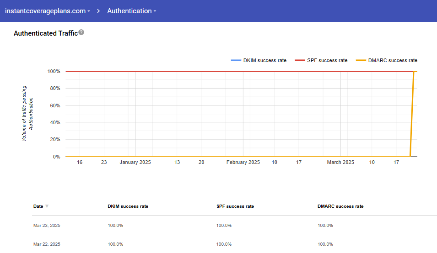Click the DKIM success rate column header
This screenshot has height=253, width=437.
click(x=128, y=206)
